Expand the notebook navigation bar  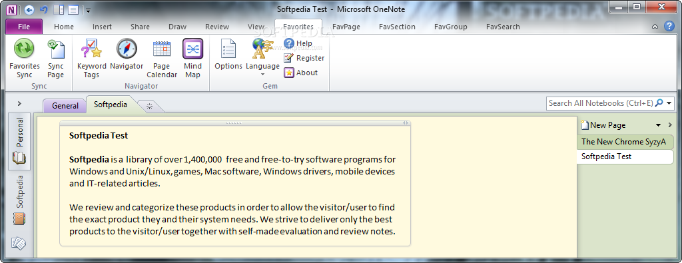coord(19,103)
